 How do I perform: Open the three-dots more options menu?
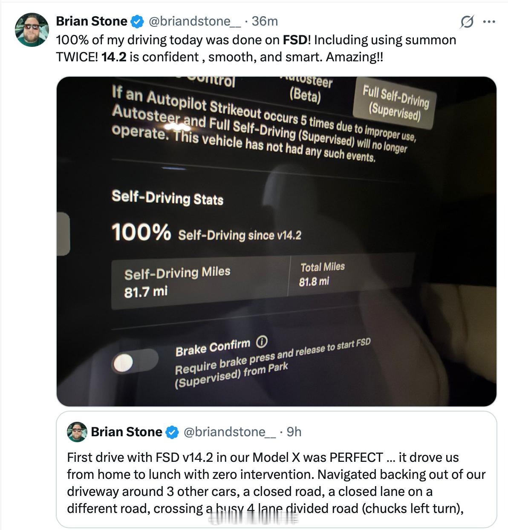click(x=489, y=21)
